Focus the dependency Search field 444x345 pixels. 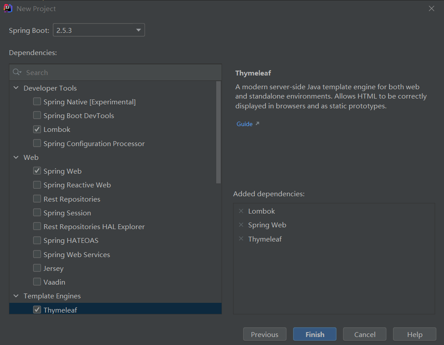pyautogui.click(x=115, y=72)
